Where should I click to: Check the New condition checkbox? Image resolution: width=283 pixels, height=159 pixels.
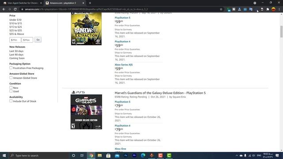click(x=11, y=87)
